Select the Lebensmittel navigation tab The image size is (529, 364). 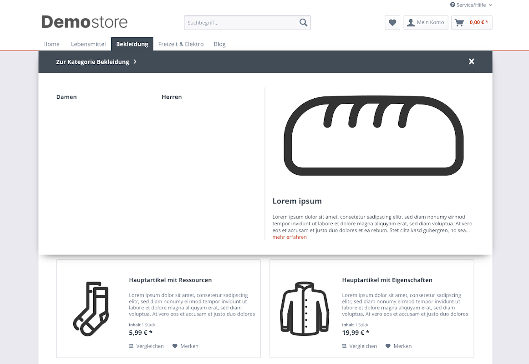pyautogui.click(x=88, y=44)
